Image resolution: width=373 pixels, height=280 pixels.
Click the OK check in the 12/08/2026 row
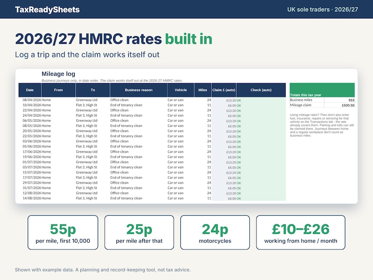click(239, 194)
